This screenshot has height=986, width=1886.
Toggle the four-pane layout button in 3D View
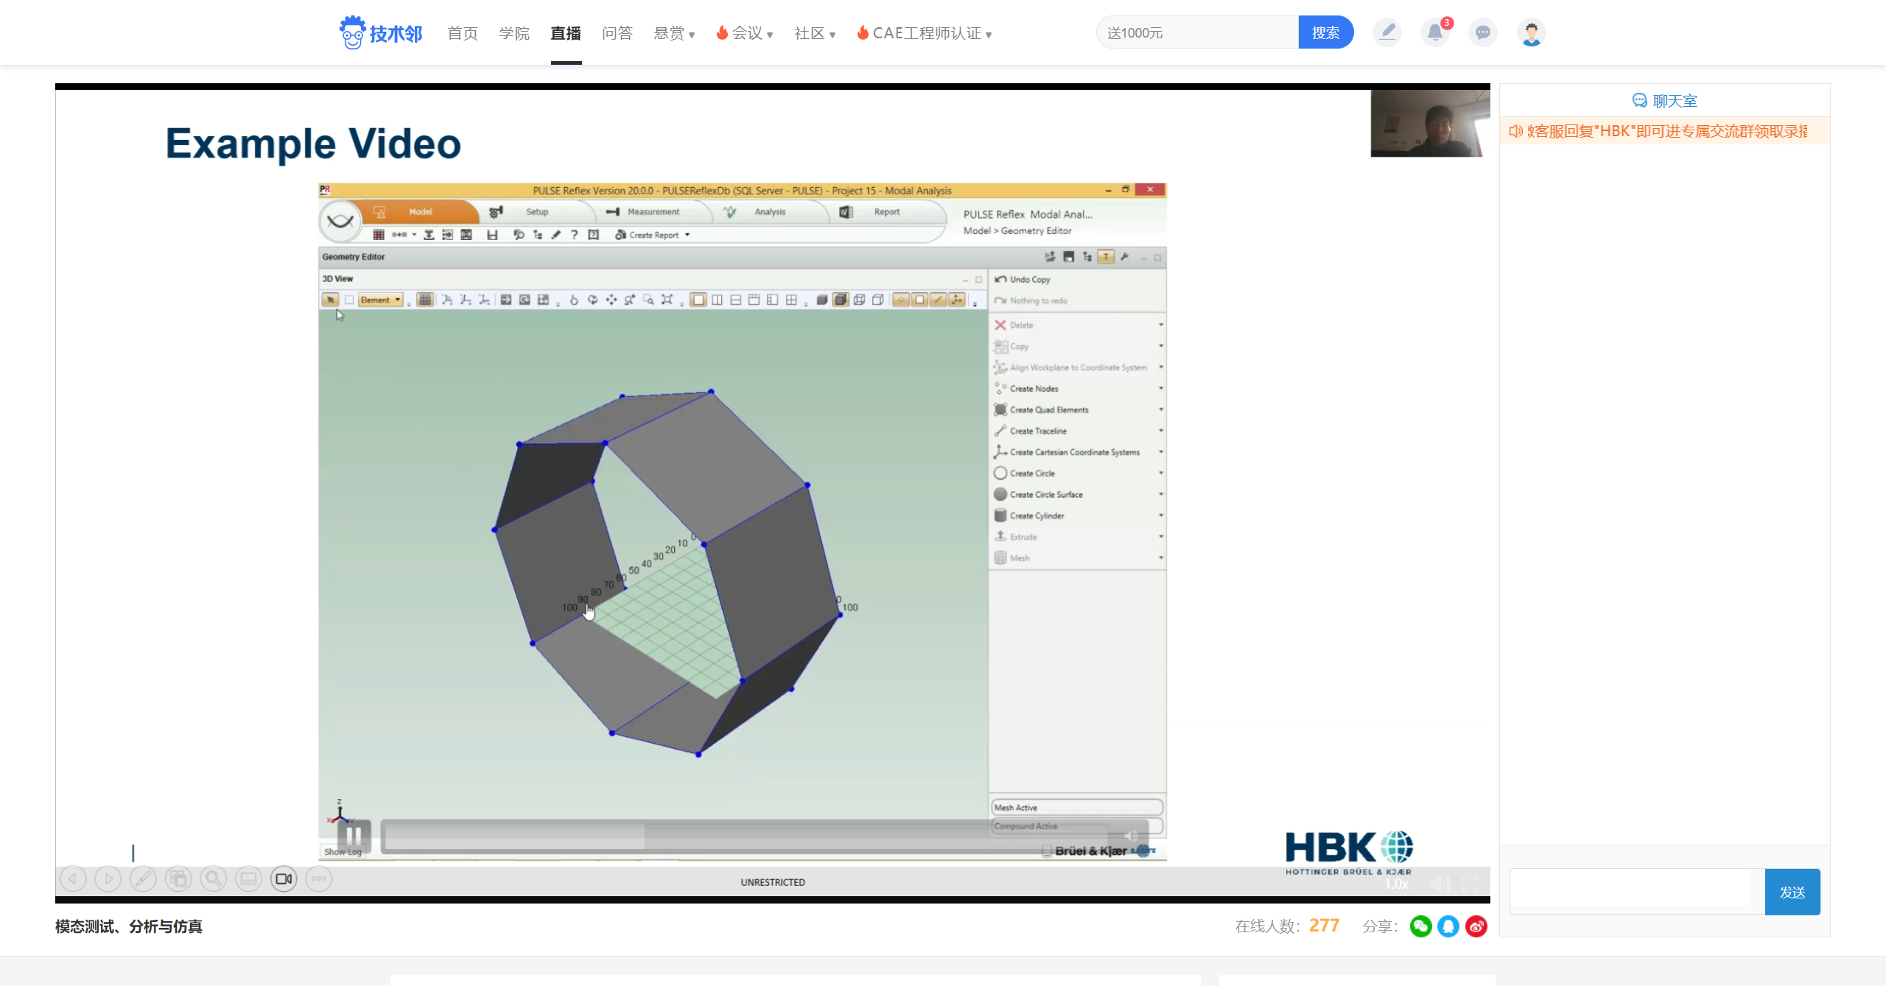[x=791, y=300]
